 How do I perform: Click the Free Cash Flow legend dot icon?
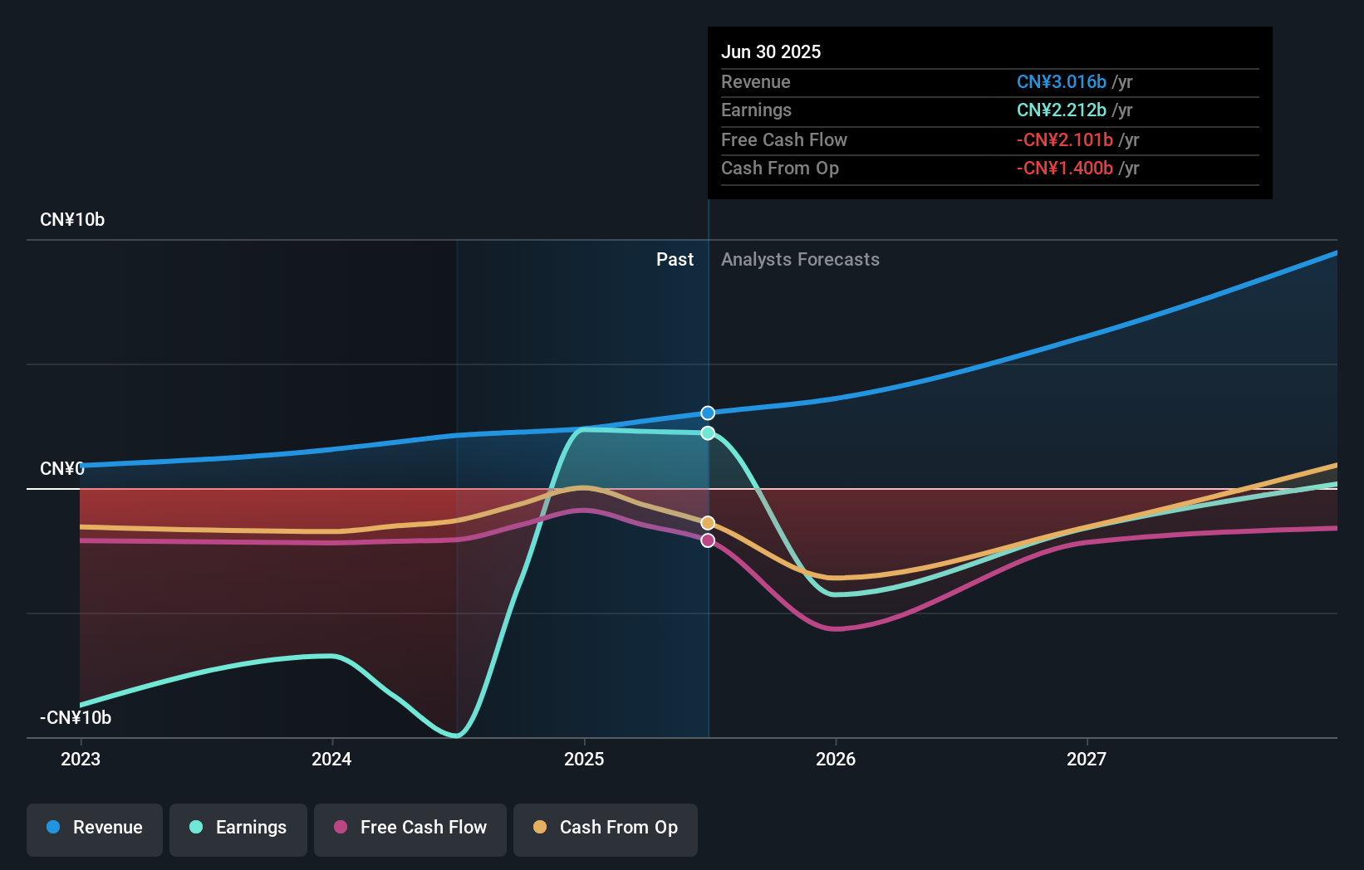click(339, 828)
